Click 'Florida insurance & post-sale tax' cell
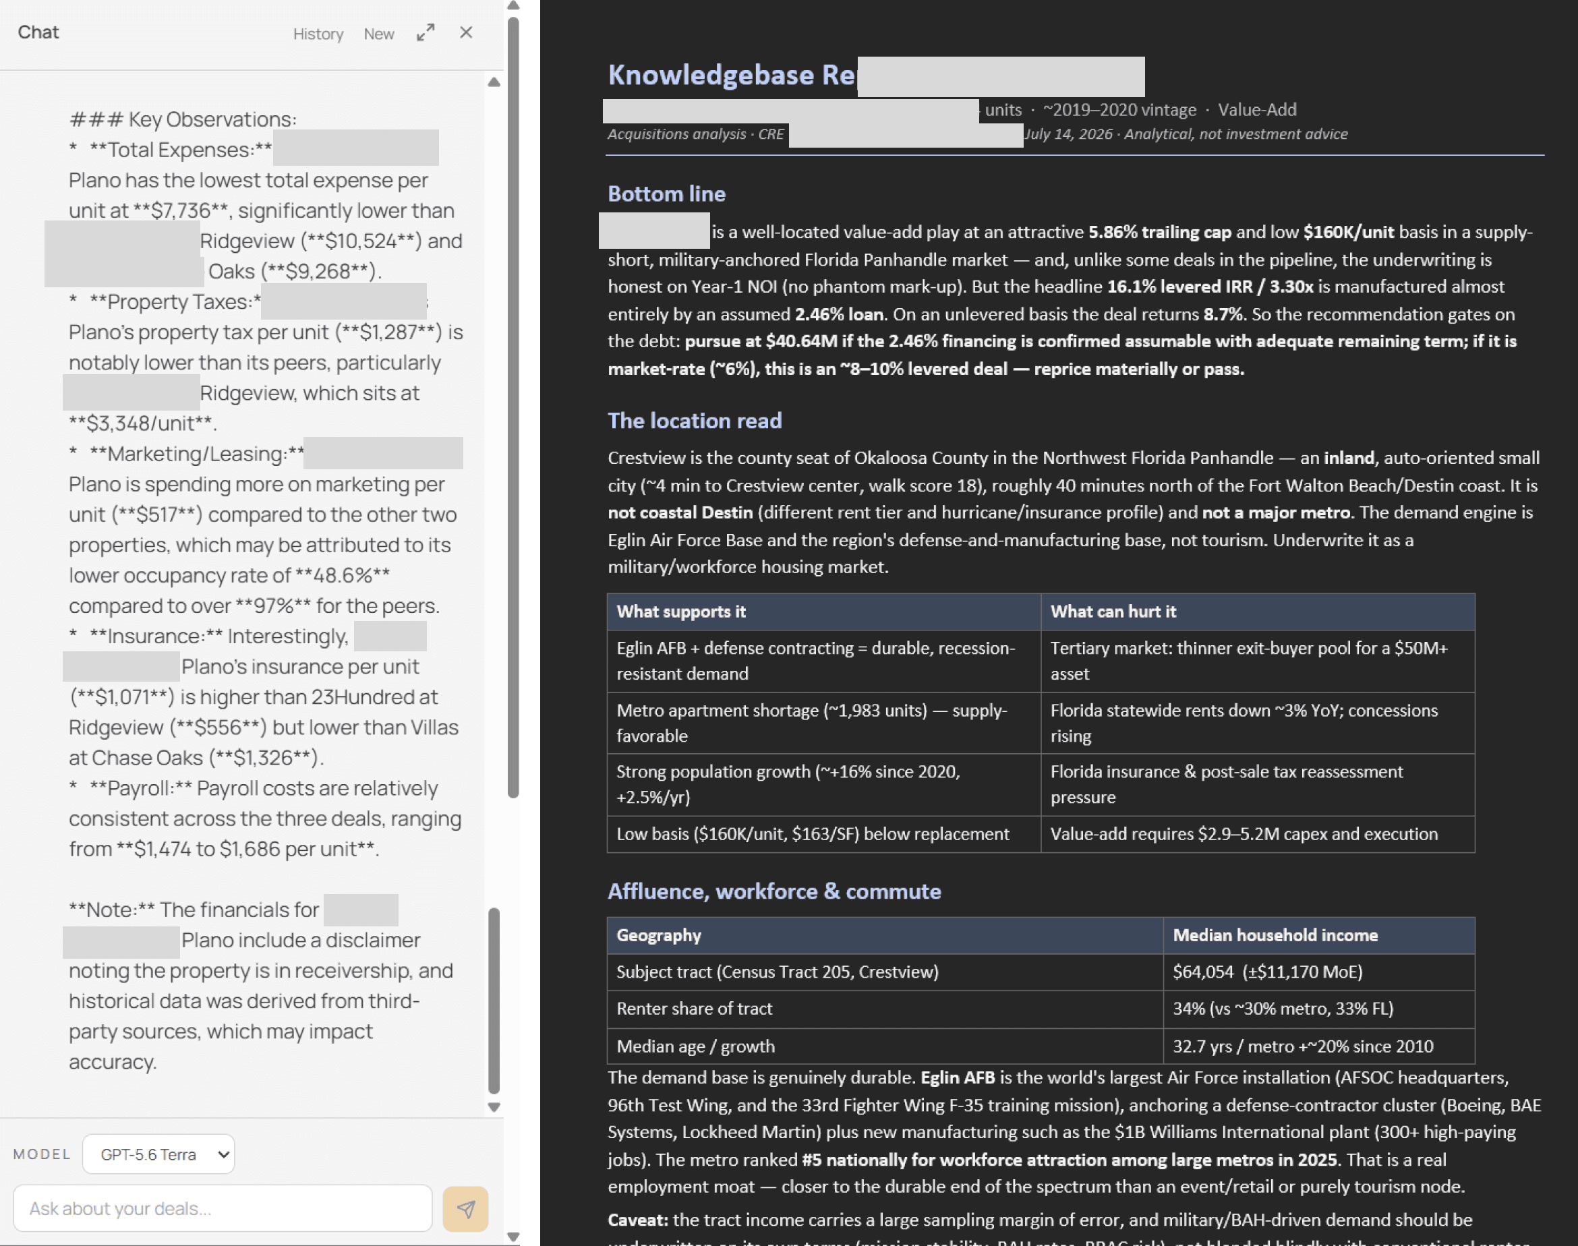Screen dimensions: 1578x1246 pos(1258,784)
